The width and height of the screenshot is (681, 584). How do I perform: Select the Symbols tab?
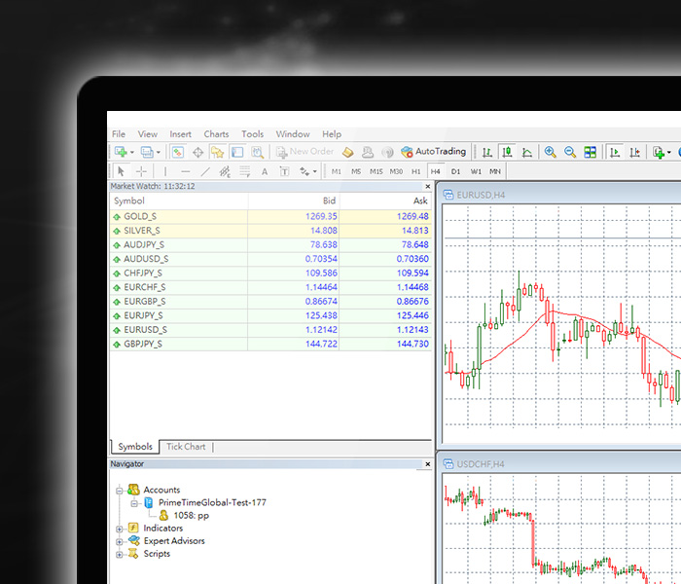point(135,447)
